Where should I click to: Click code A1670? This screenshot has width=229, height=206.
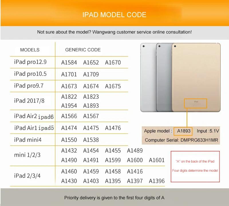point(113,63)
